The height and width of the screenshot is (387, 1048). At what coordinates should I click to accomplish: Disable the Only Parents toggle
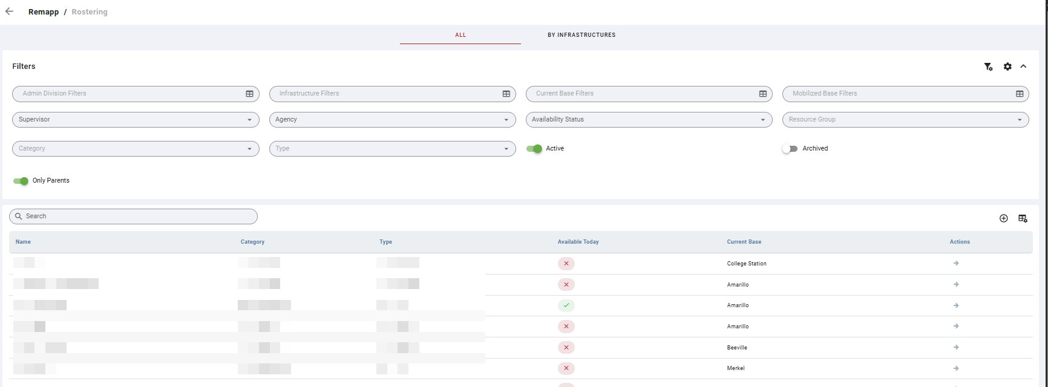21,181
